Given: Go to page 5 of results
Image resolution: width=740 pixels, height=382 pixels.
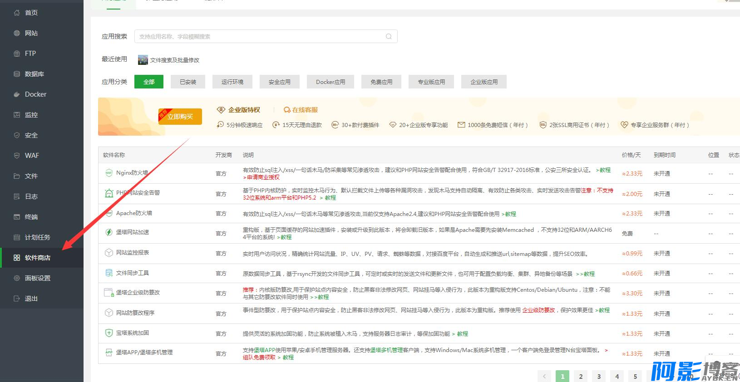Looking at the screenshot, I should point(635,377).
